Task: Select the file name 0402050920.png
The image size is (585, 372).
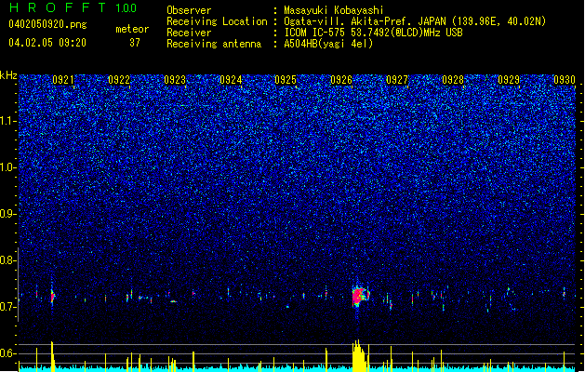Action: pyautogui.click(x=47, y=24)
